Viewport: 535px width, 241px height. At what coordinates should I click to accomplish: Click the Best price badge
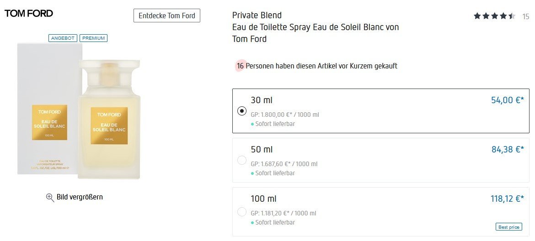(508, 227)
